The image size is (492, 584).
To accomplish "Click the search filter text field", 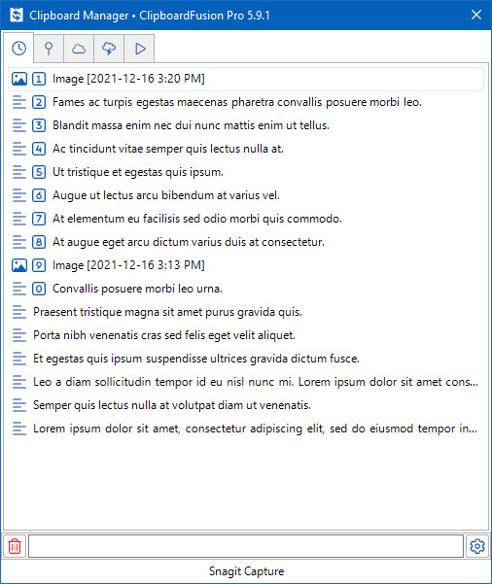I will click(246, 546).
